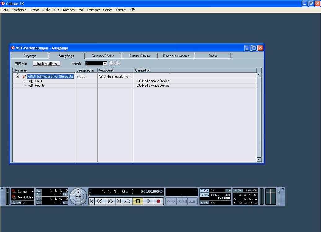Click the exchange time formats arrows icon
Viewport: 321px width, 232px height.
(133, 191)
